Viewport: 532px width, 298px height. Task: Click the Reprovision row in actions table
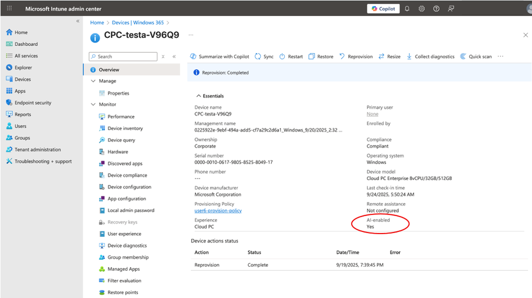tap(359, 265)
